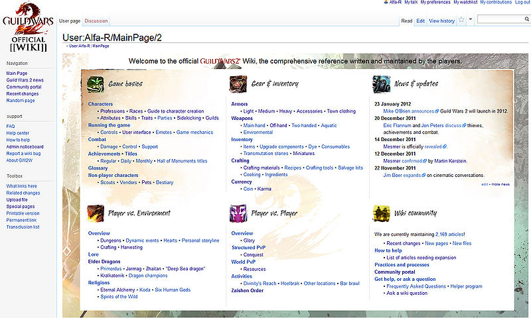Click the Guild Wars 2 Official Wiki logo

tap(28, 27)
